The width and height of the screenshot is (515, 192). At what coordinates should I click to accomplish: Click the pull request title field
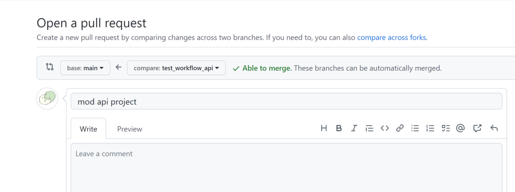click(286, 101)
